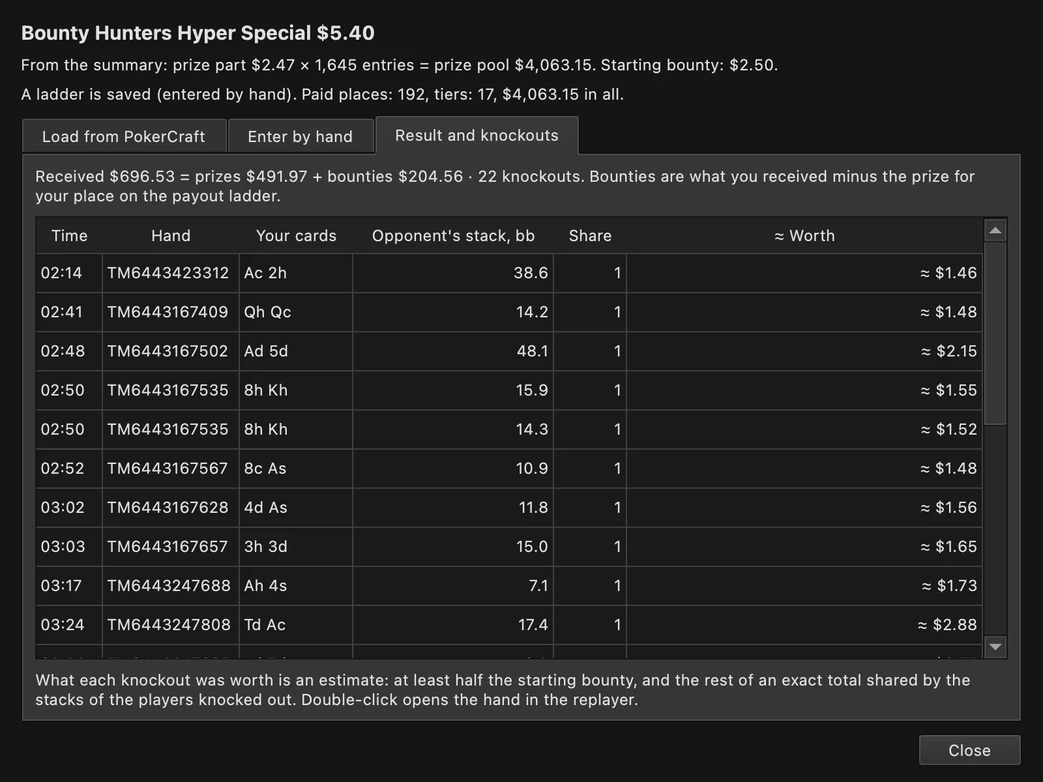The width and height of the screenshot is (1043, 782).
Task: Click worth value ≈ $1.65
Action: 804,547
